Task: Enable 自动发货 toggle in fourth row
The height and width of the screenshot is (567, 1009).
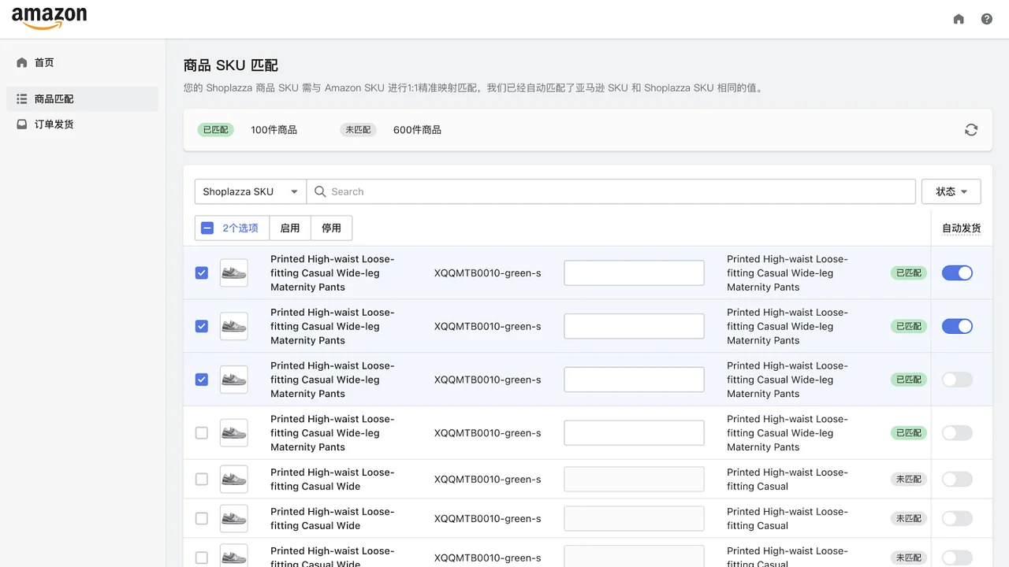Action: [957, 433]
